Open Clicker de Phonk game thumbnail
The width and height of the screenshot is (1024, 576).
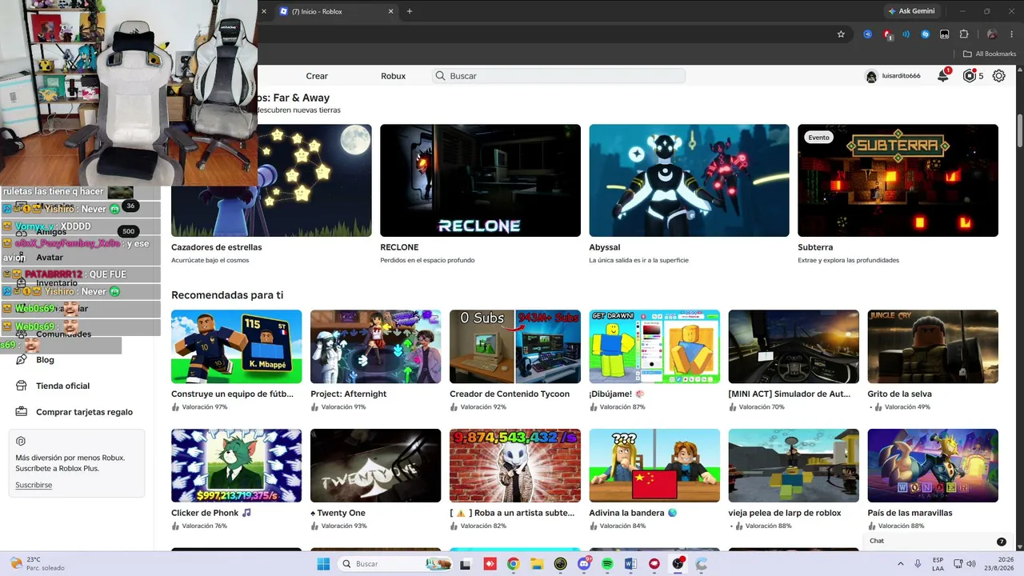(x=236, y=466)
